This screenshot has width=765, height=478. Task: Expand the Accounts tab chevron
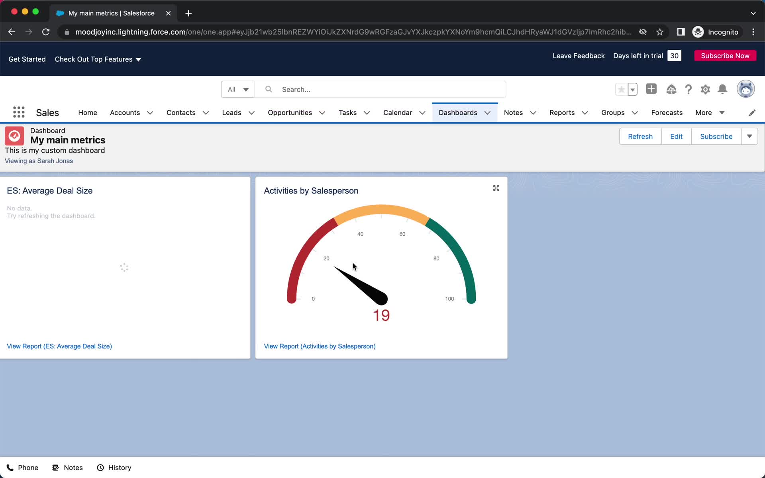point(150,113)
